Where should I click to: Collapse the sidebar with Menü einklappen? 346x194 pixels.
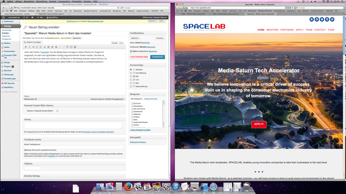(x=9, y=92)
